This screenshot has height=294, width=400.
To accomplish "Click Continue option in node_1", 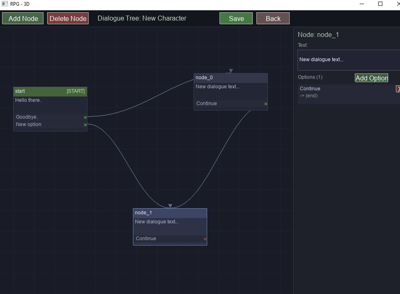I will [170, 239].
